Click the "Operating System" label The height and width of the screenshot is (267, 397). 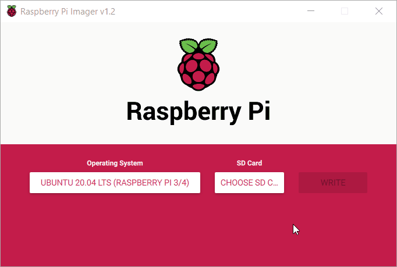pyautogui.click(x=115, y=163)
